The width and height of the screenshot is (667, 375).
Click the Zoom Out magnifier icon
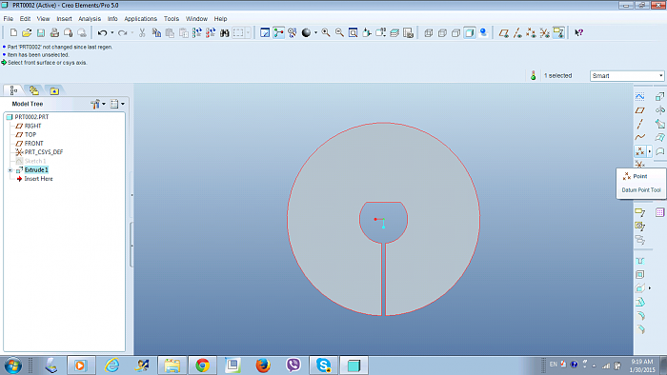coord(339,32)
